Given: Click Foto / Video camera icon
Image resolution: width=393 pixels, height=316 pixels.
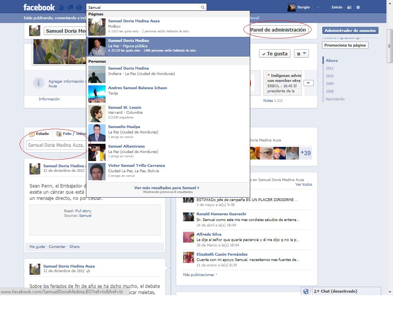Looking at the screenshot, I should (59, 134).
